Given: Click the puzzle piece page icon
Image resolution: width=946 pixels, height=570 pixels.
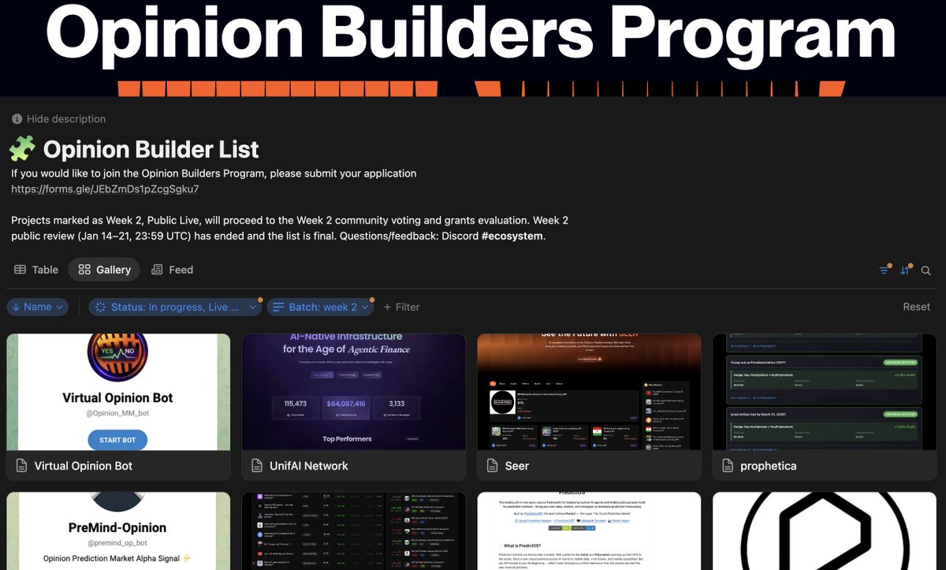Looking at the screenshot, I should coord(22,149).
